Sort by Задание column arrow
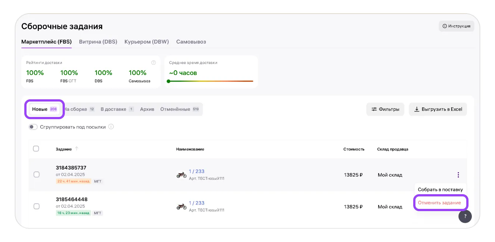 pyautogui.click(x=77, y=149)
